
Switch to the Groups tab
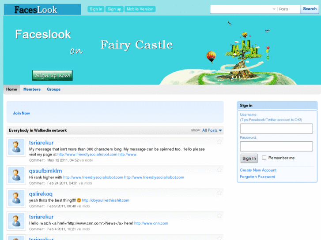pos(53,89)
